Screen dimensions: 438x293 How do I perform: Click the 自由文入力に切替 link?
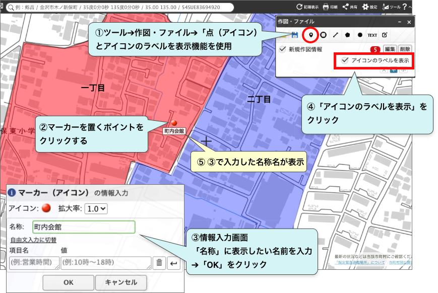click(33, 240)
